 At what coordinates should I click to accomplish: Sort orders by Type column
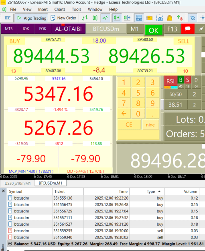pyautogui.click(x=151, y=192)
